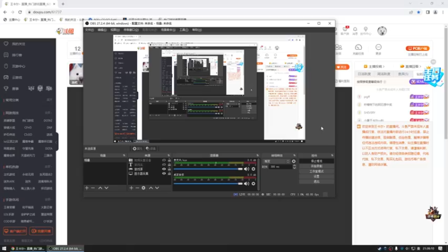
Task: Move scene up with up arrow
Action: click(x=100, y=188)
